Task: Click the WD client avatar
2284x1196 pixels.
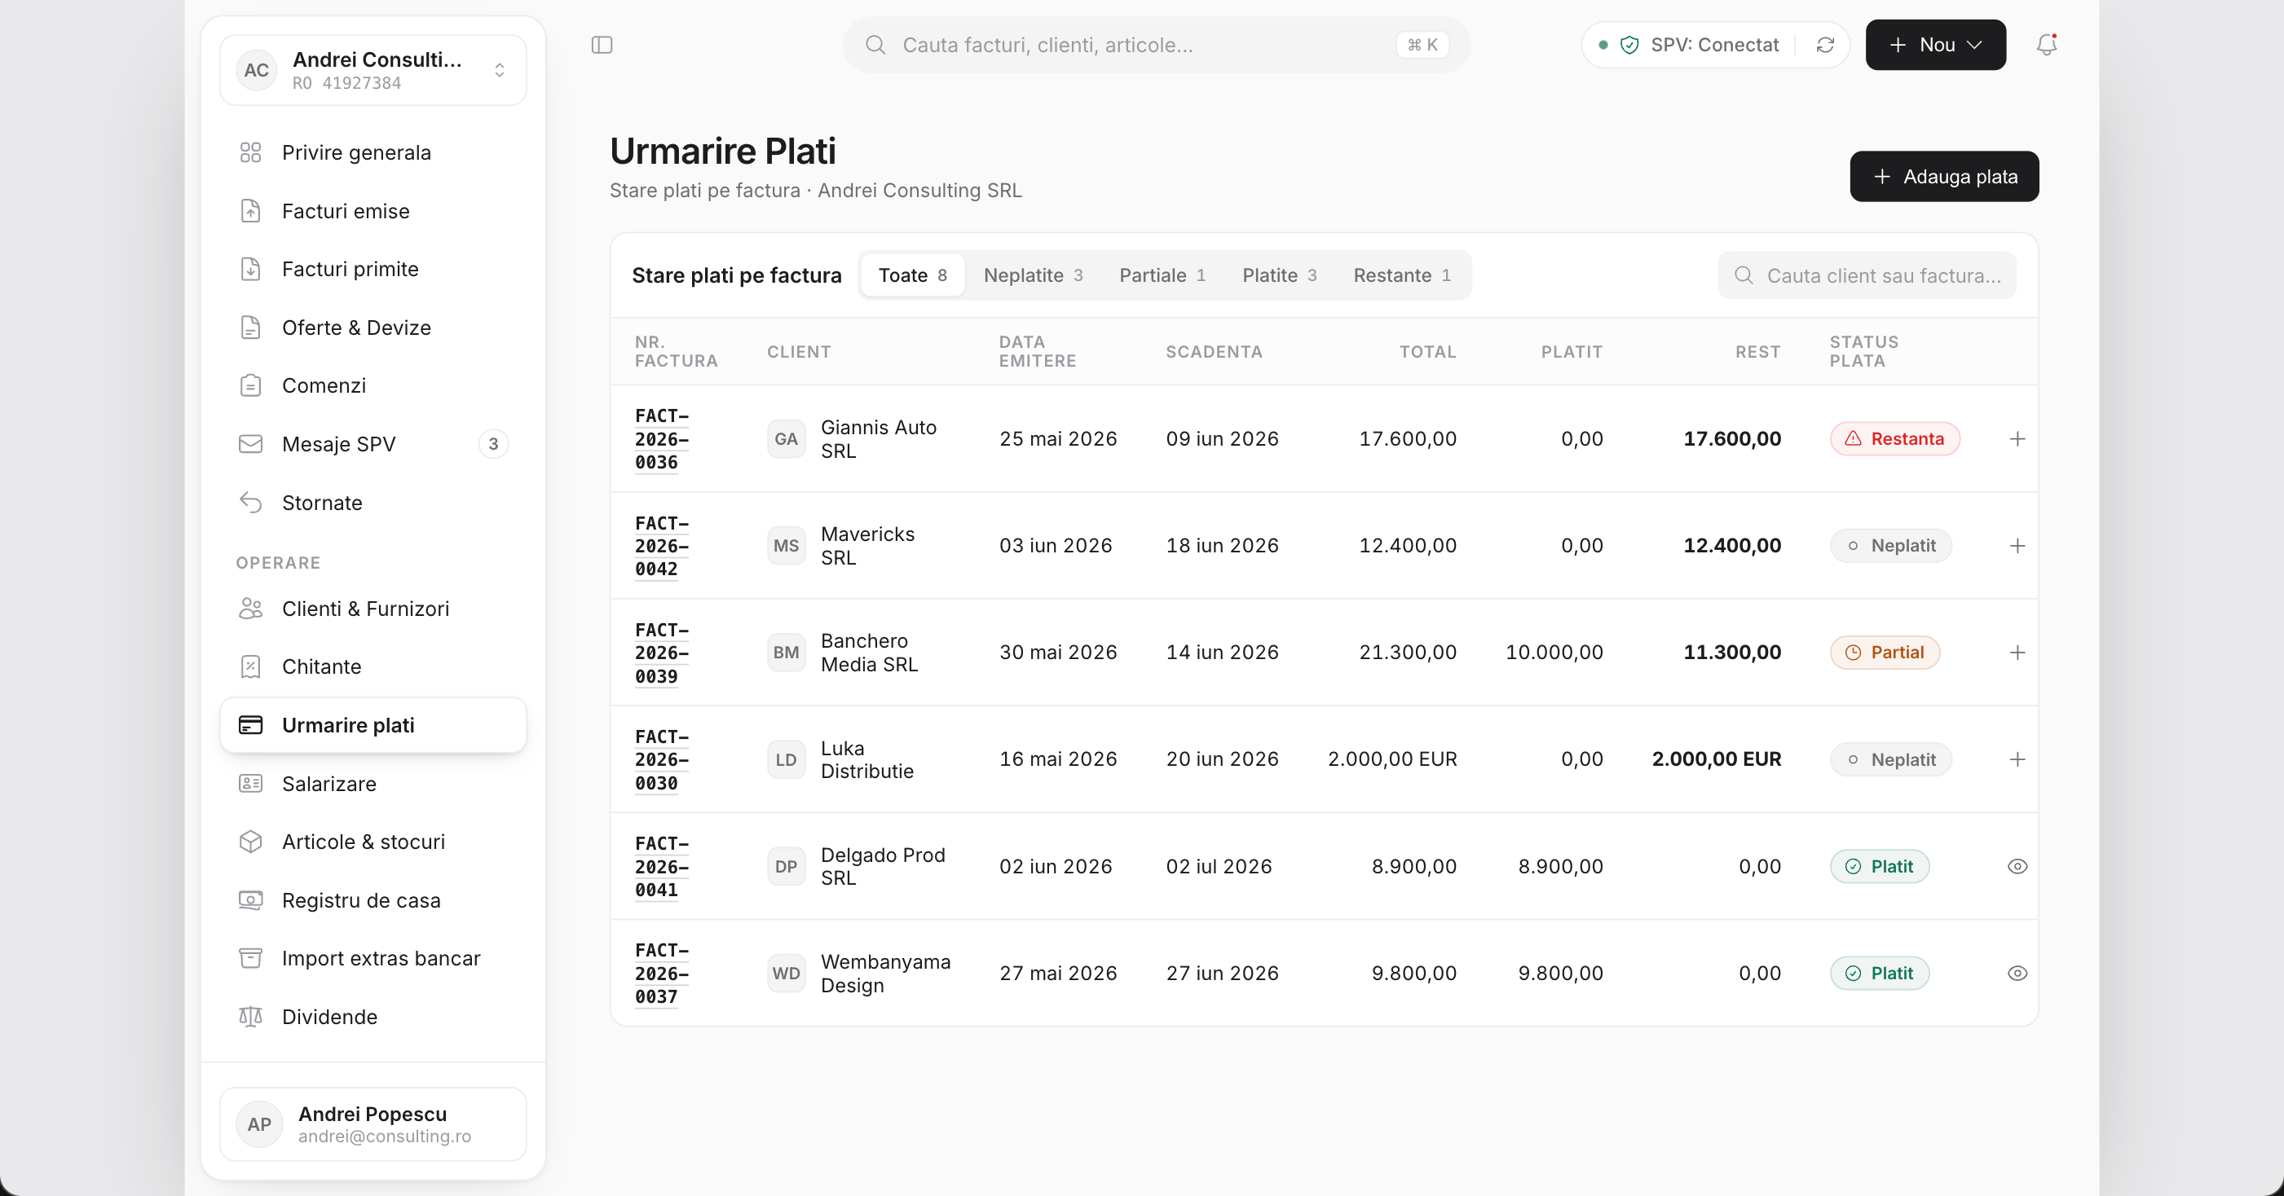Action: (786, 973)
